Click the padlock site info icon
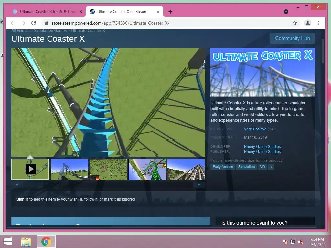Viewport: 331px width, 248px height. 47,23
